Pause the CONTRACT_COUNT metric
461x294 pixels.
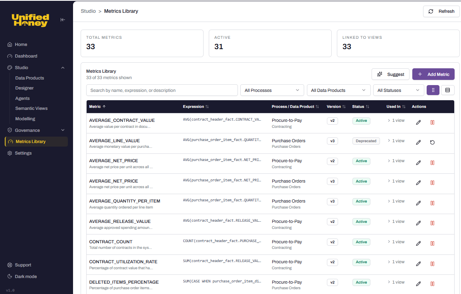(432, 243)
